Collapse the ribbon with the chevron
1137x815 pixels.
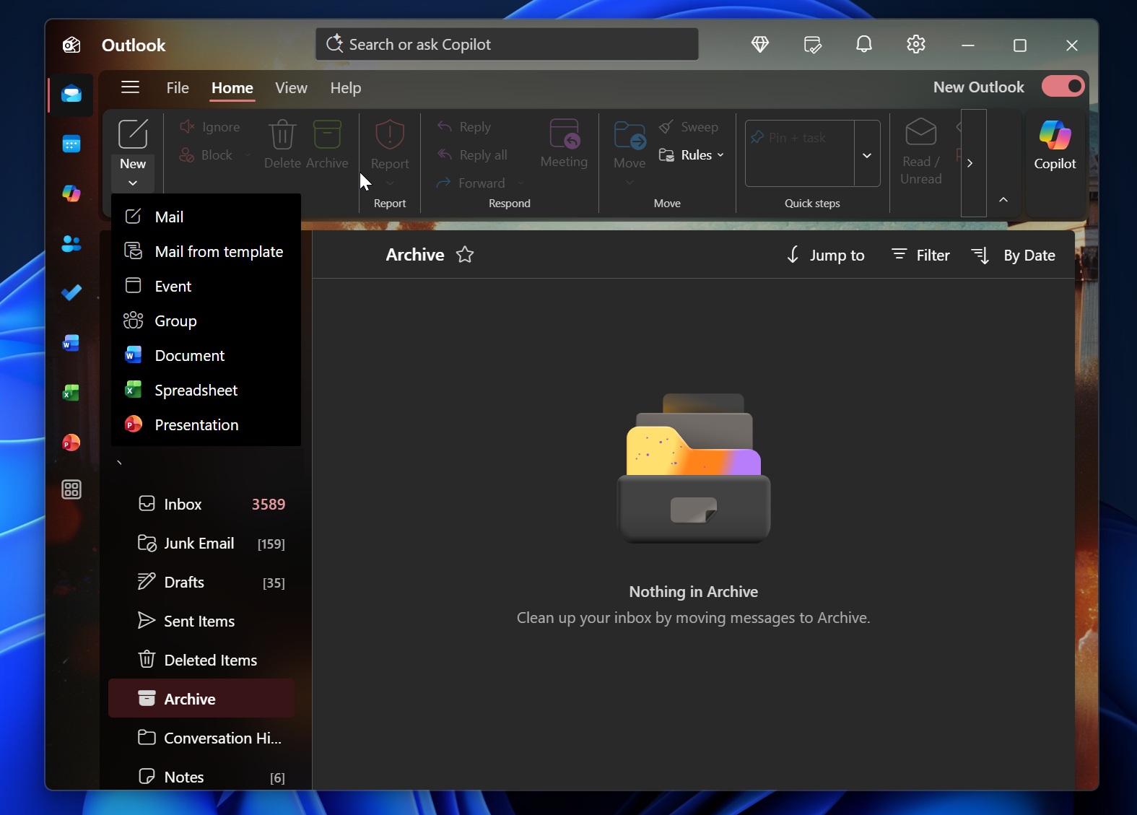click(1003, 200)
